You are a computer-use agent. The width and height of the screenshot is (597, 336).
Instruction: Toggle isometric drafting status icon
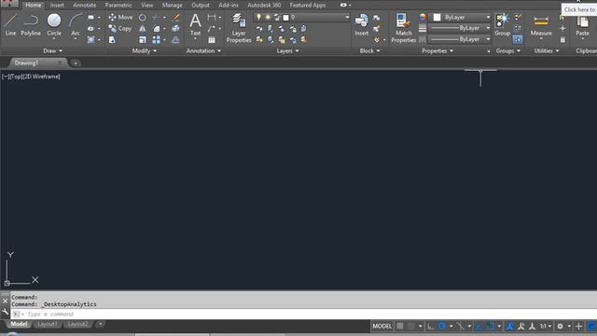pyautogui.click(x=460, y=326)
